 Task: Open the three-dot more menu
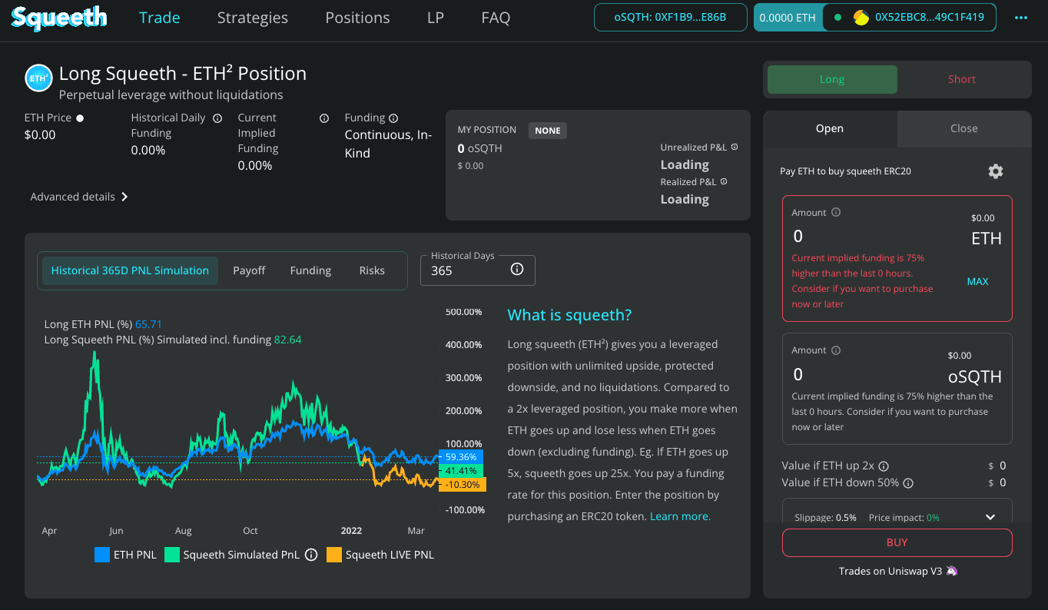tap(1021, 18)
